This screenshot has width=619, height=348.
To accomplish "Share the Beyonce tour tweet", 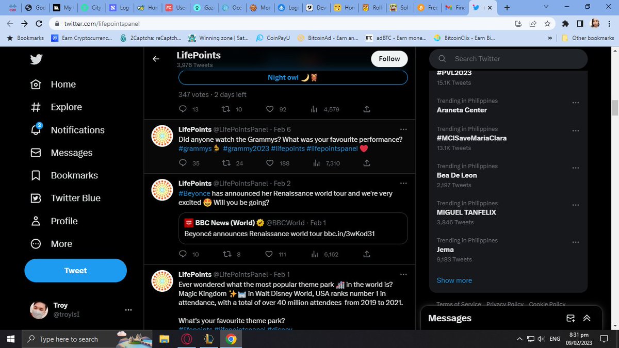I will coord(367,254).
